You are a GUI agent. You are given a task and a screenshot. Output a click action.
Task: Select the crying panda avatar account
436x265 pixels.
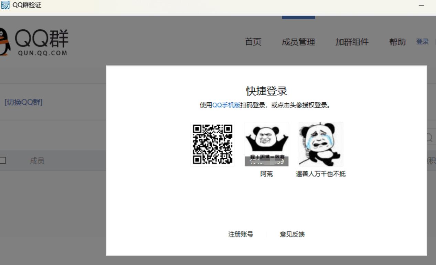coord(321,144)
